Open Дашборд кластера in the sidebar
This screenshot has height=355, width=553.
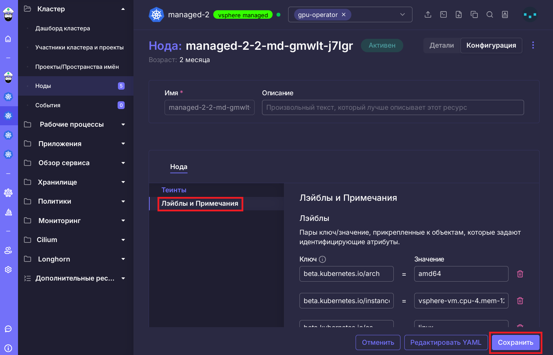pos(63,28)
